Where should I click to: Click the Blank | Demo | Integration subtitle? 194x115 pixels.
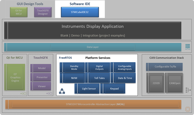point(93,36)
